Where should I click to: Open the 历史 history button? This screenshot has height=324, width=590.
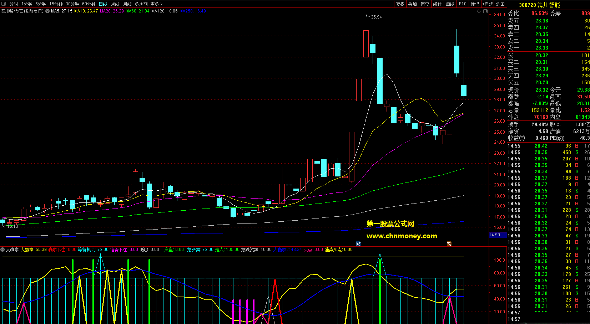(x=425, y=4)
